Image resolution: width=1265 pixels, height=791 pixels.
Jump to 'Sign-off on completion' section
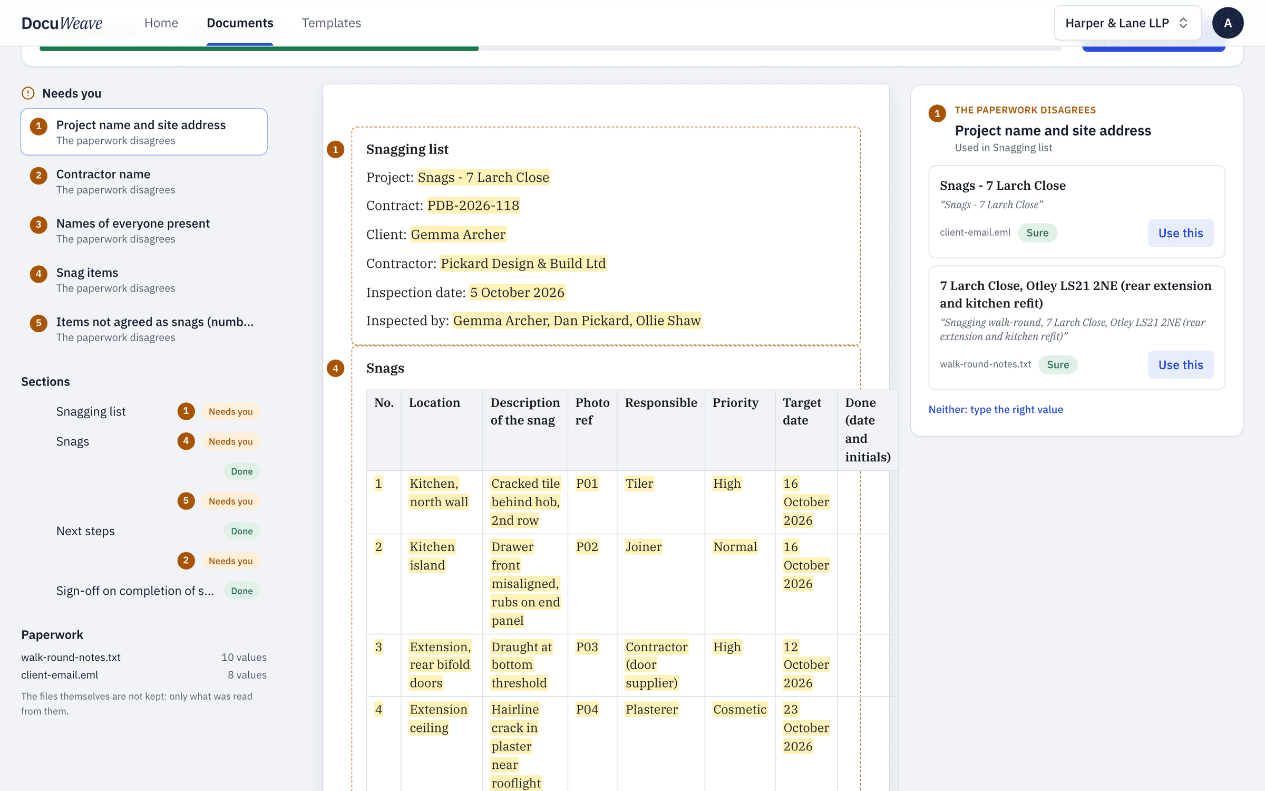coord(135,591)
